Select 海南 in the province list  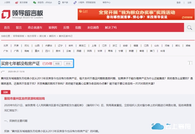point(27,51)
